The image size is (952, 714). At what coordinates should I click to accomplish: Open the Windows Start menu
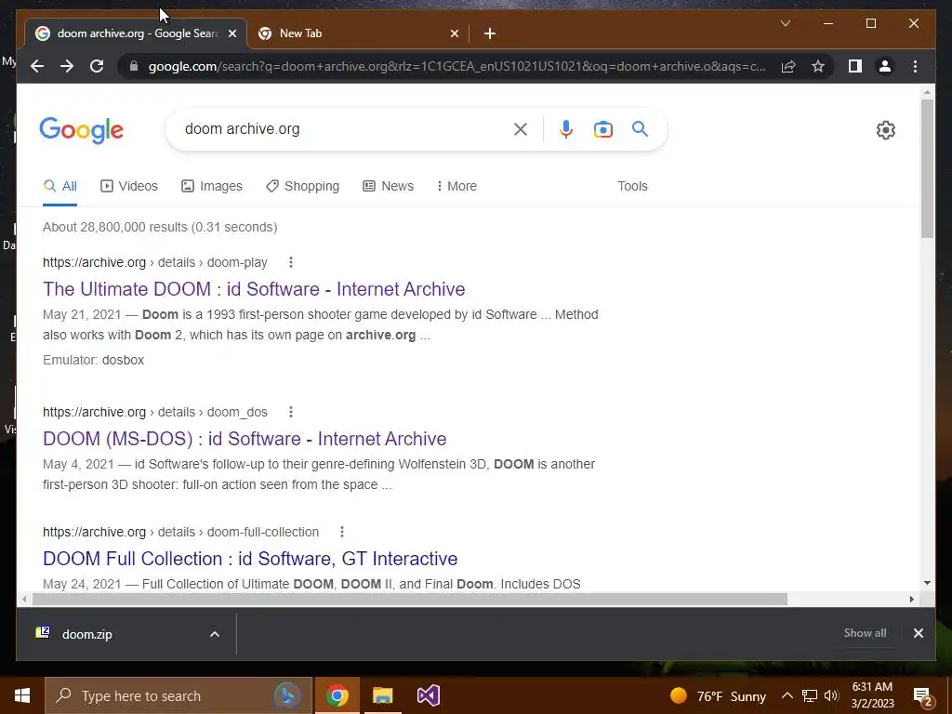pos(22,695)
